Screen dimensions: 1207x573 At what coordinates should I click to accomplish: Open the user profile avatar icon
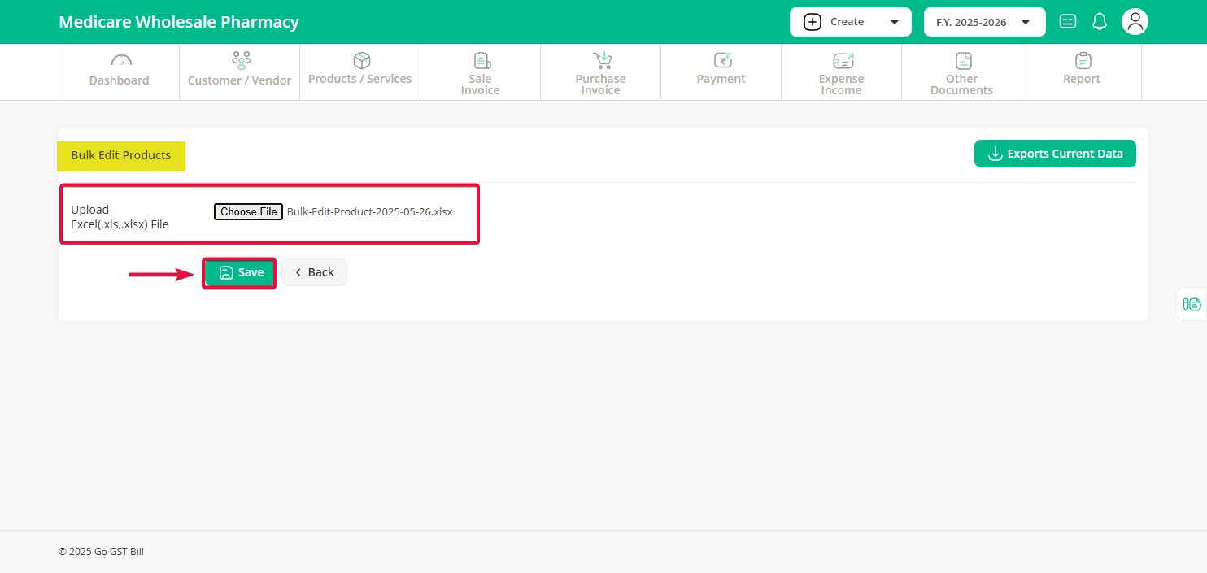1135,22
